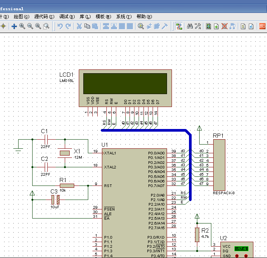Click the make device icon
Image resolution: width=267 pixels, height=258 pixels.
pyautogui.click(x=149, y=26)
